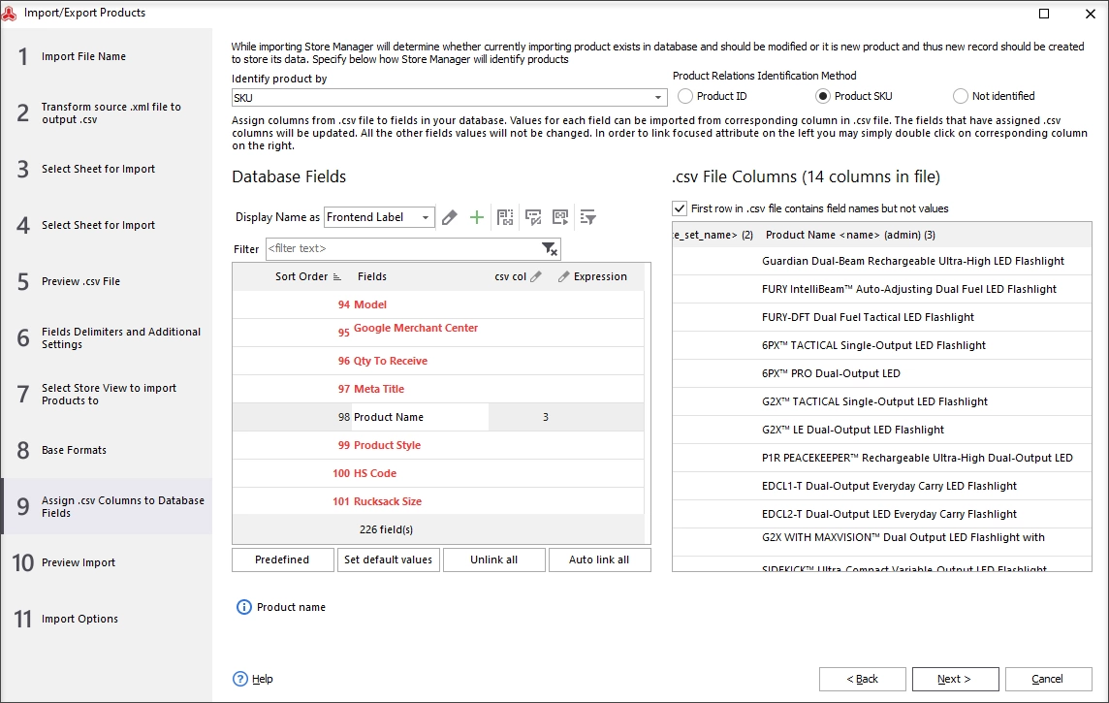The height and width of the screenshot is (703, 1109).
Task: Click the Predefined button
Action: tap(282, 559)
